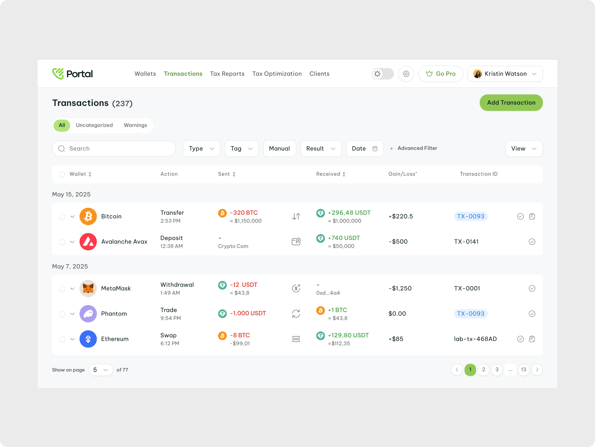This screenshot has width=595, height=447.
Task: Open the Tax Reports page
Action: click(227, 74)
